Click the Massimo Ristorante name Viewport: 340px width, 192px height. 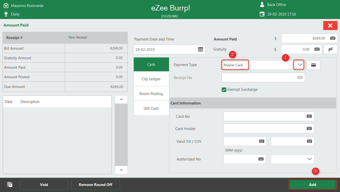point(27,5)
